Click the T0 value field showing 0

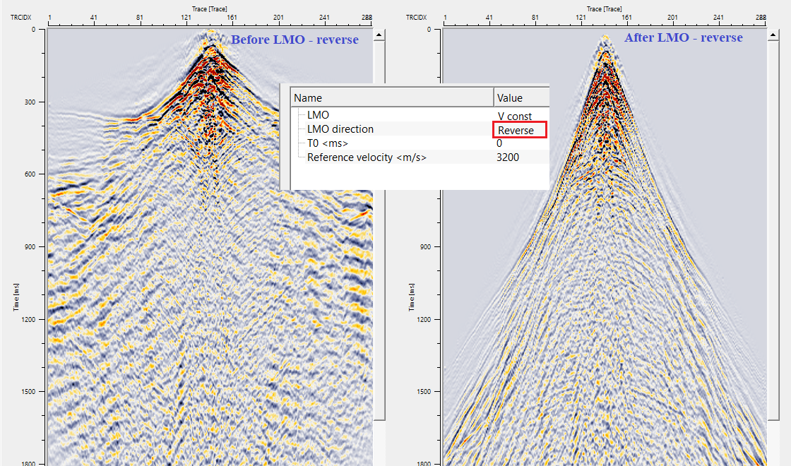coord(500,143)
